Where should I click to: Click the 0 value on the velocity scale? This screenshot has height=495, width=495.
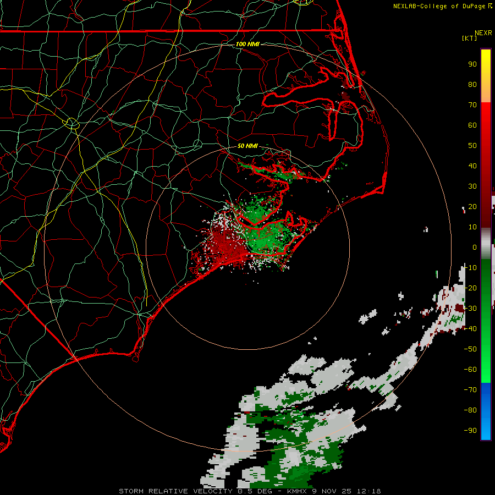point(475,247)
